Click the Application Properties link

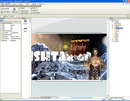pos(13,41)
